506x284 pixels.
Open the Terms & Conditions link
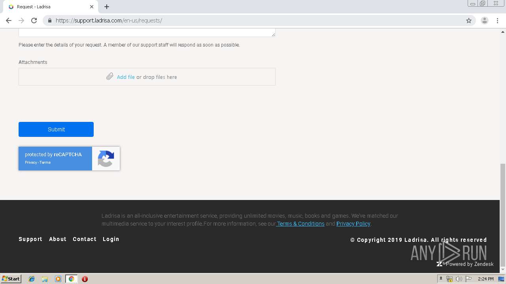click(x=300, y=224)
